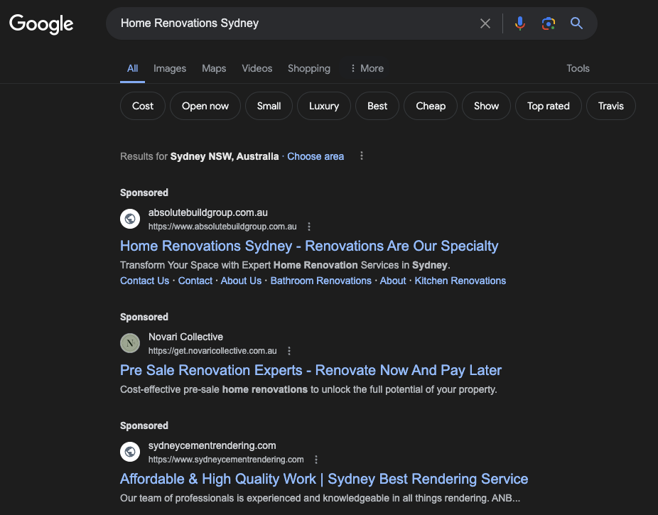
Task: Click the Google logo
Action: pos(41,23)
